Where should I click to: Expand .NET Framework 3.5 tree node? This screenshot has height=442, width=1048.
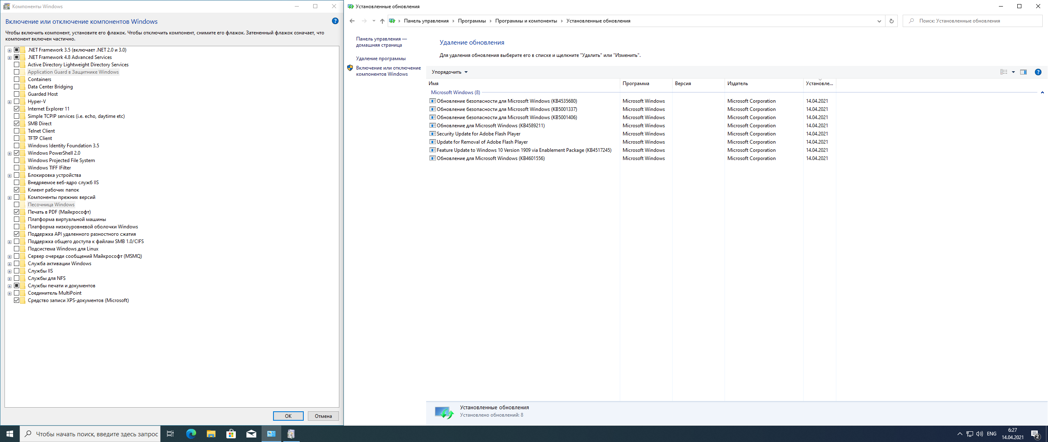(x=9, y=50)
